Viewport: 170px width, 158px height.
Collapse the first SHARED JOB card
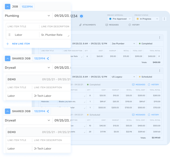(x=7, y=58)
